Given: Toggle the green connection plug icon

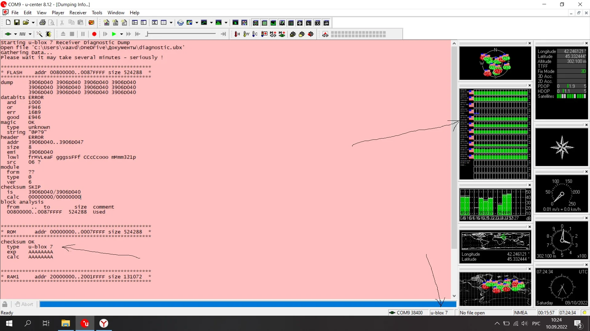Looking at the screenshot, I should point(8,34).
